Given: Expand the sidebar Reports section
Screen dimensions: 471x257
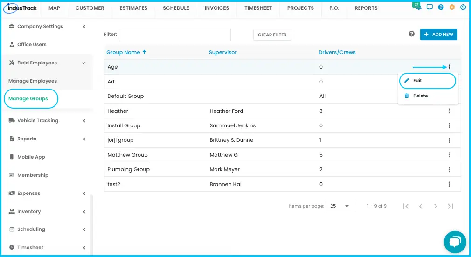Looking at the screenshot, I should (84, 139).
